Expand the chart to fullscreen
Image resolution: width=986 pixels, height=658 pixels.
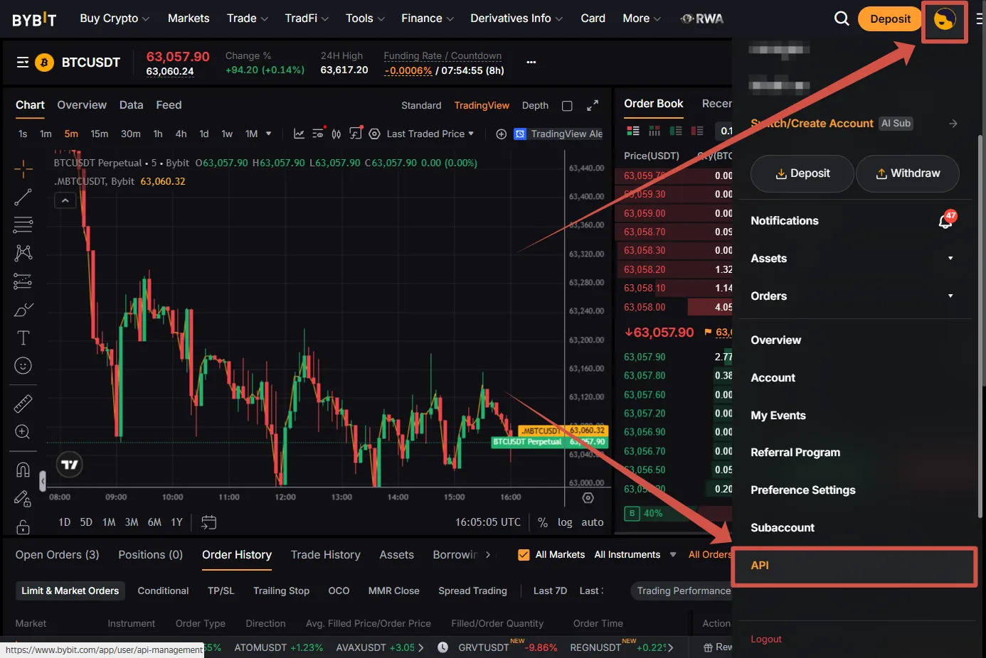pos(593,106)
